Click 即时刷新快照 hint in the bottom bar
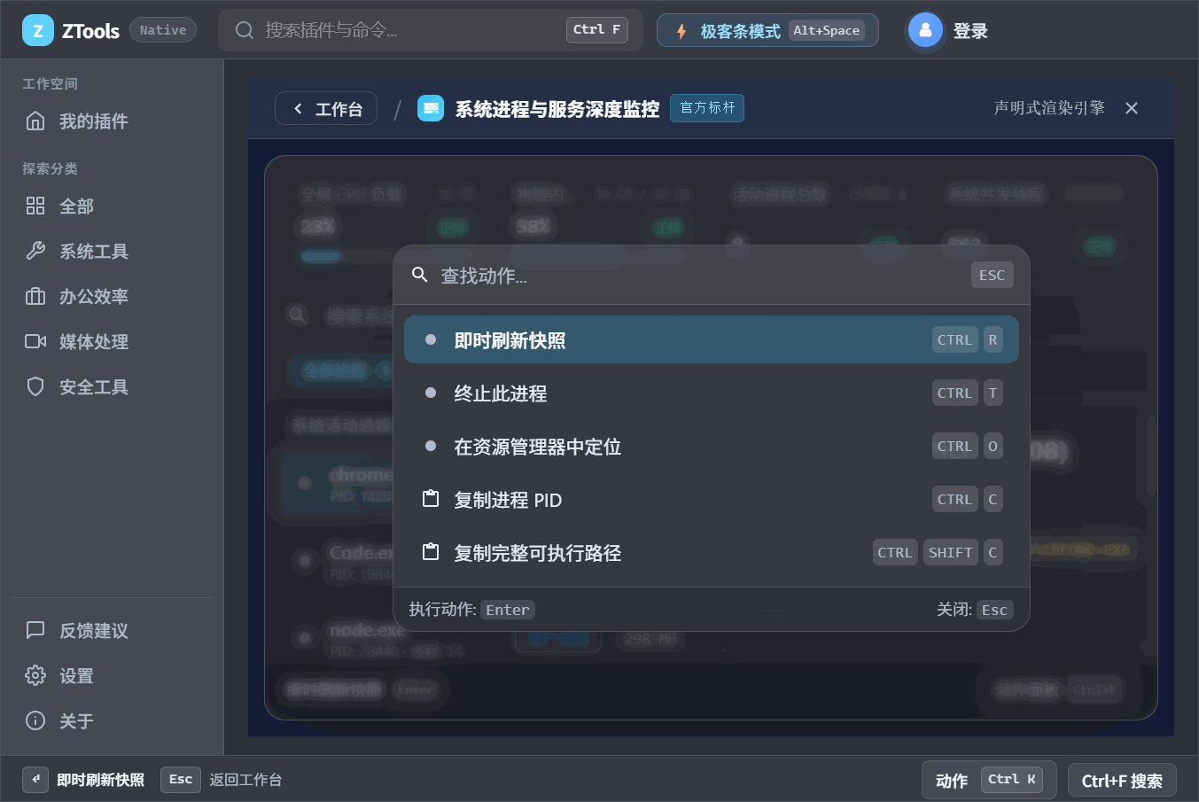 click(100, 780)
